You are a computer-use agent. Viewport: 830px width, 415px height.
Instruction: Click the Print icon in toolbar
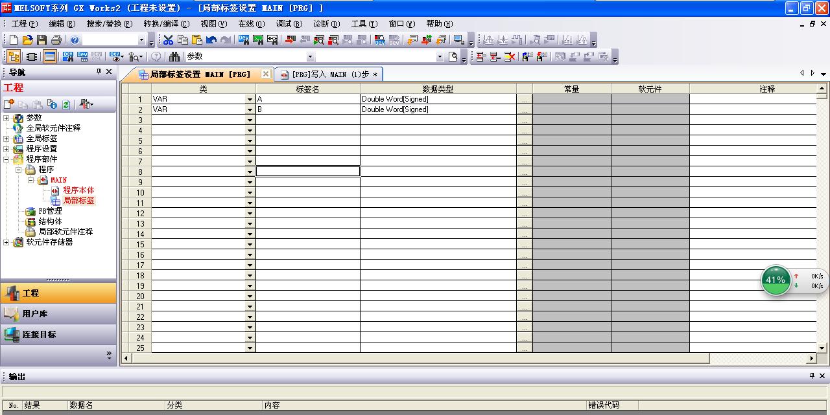click(56, 40)
